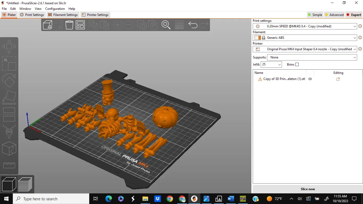
Task: Click the Undo arrow icon
Action: 193,25
